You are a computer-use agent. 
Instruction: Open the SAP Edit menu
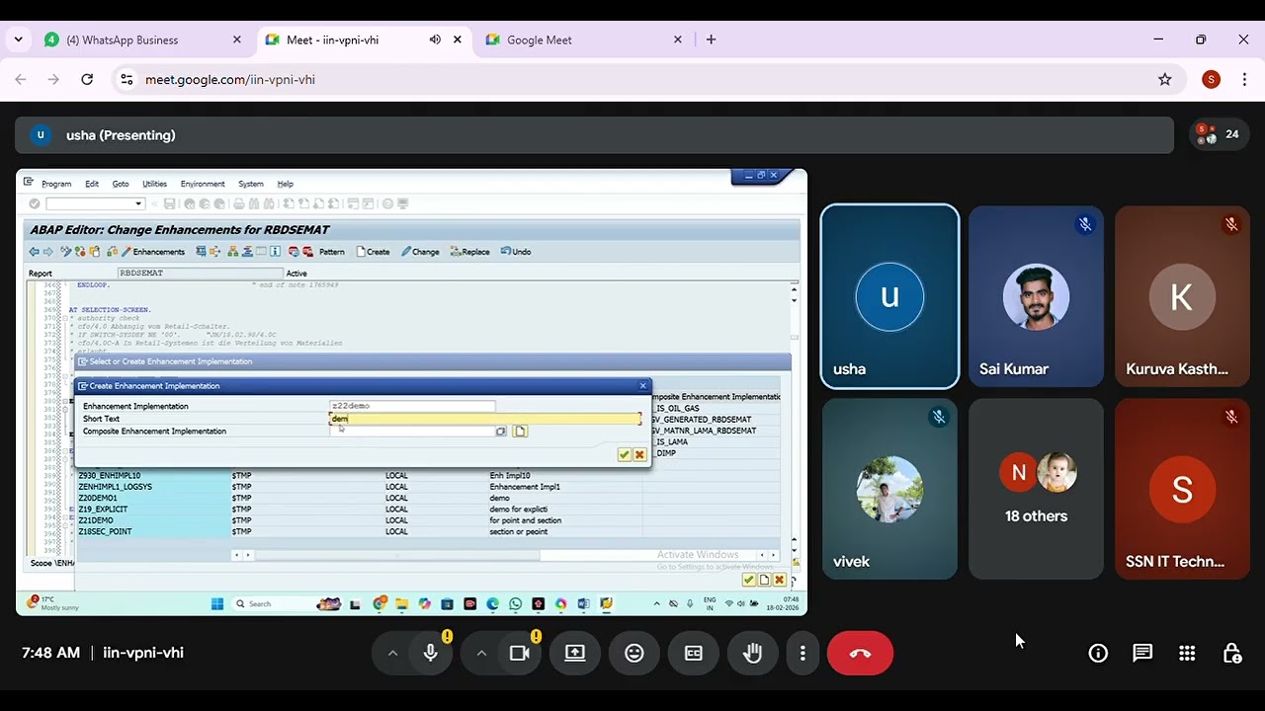click(92, 184)
